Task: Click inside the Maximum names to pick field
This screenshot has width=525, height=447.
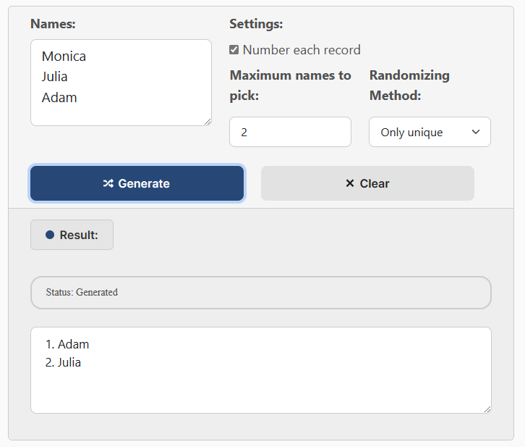Action: tap(290, 132)
